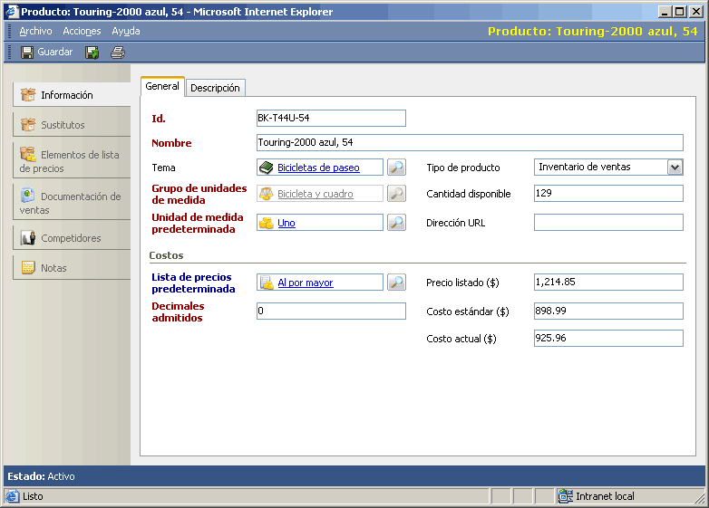Viewport: 709px width, 508px height.
Task: Click the Intranet local zone icon
Action: tap(565, 496)
